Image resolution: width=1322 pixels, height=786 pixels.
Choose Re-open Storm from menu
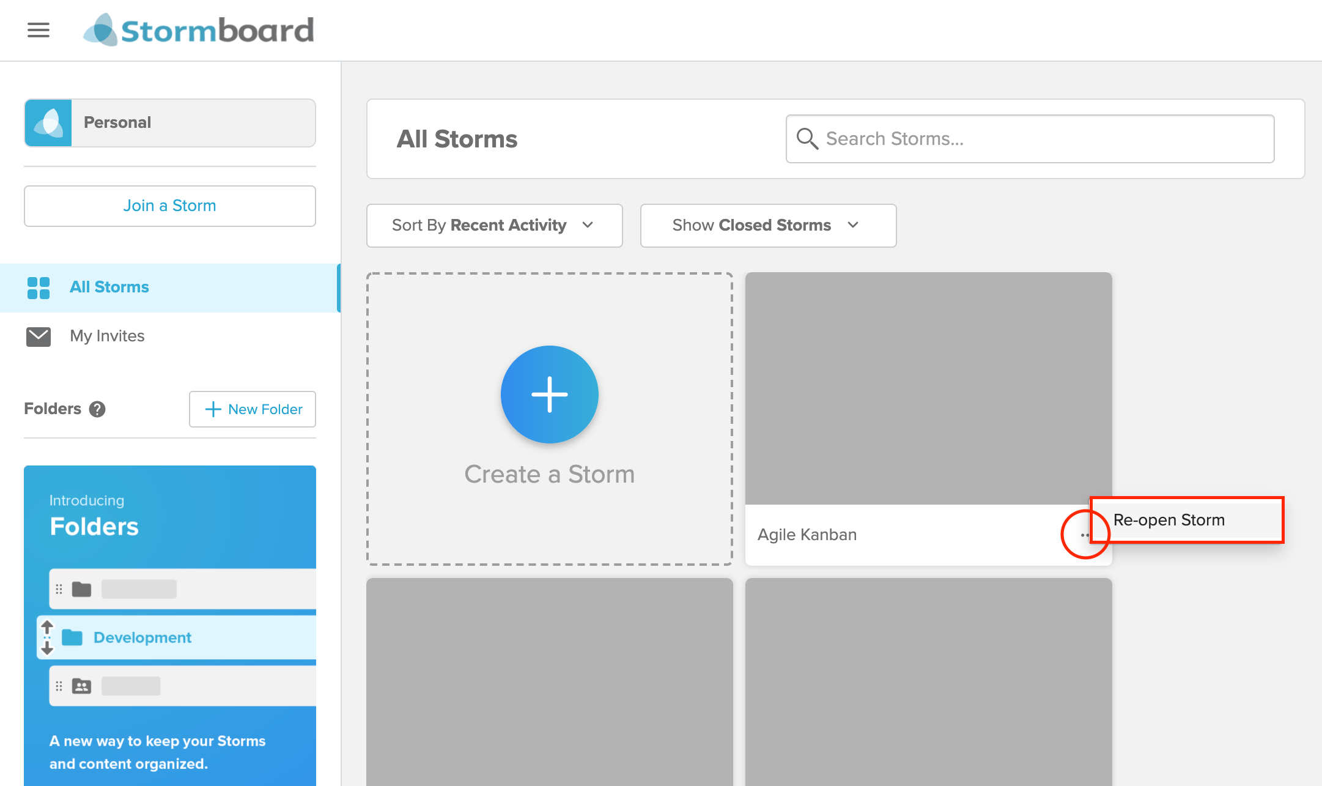click(1187, 520)
